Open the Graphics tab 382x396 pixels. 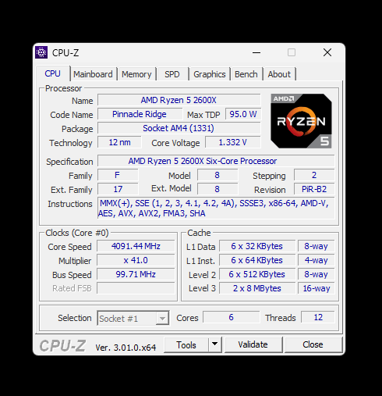click(210, 74)
